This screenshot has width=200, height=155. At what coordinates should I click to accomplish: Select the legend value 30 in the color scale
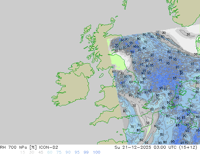point(32,152)
